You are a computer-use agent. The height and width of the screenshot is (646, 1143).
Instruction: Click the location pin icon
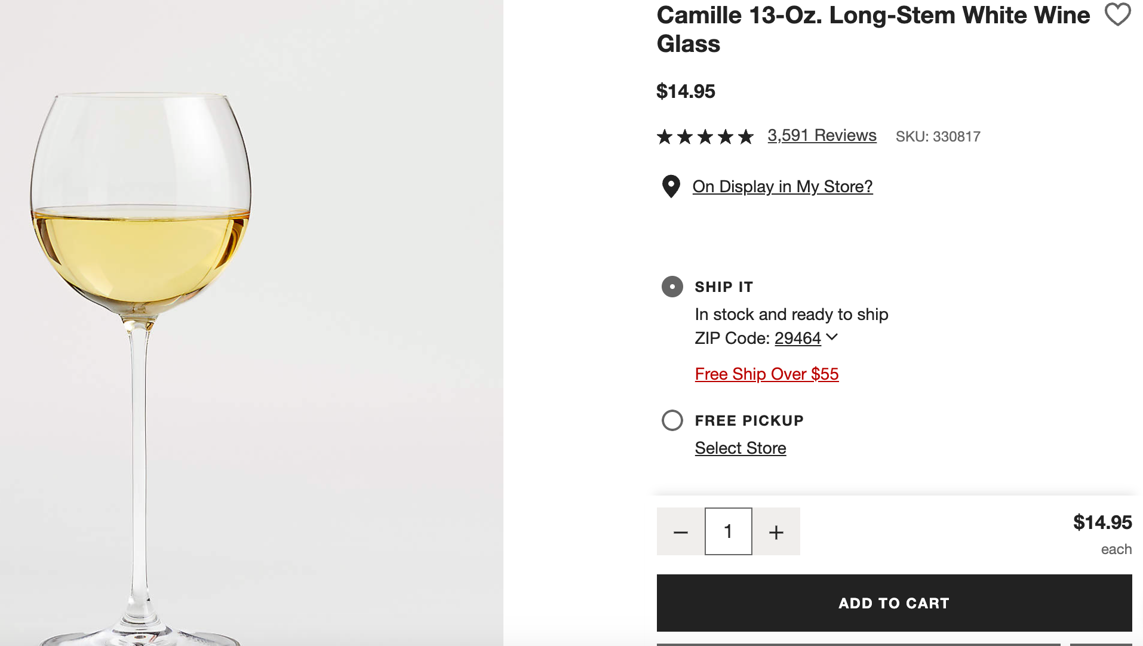671,186
